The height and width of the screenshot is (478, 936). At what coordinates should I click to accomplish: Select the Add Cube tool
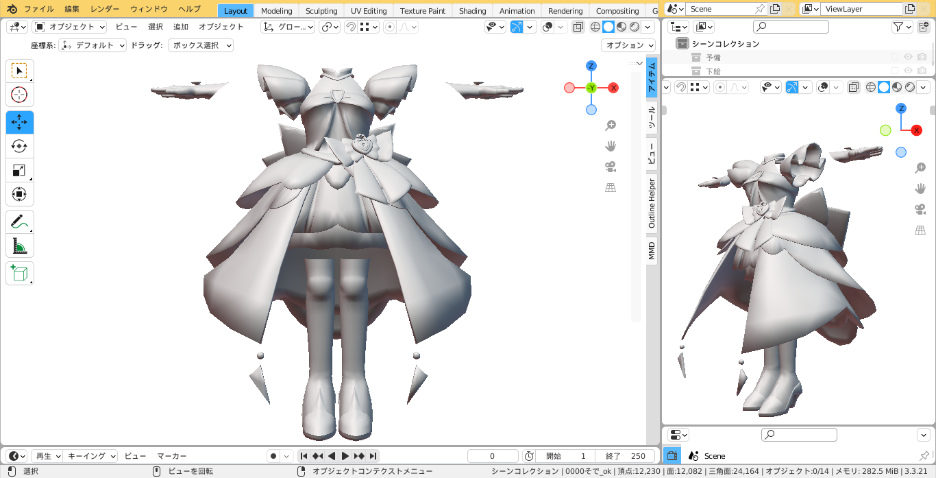coord(19,273)
